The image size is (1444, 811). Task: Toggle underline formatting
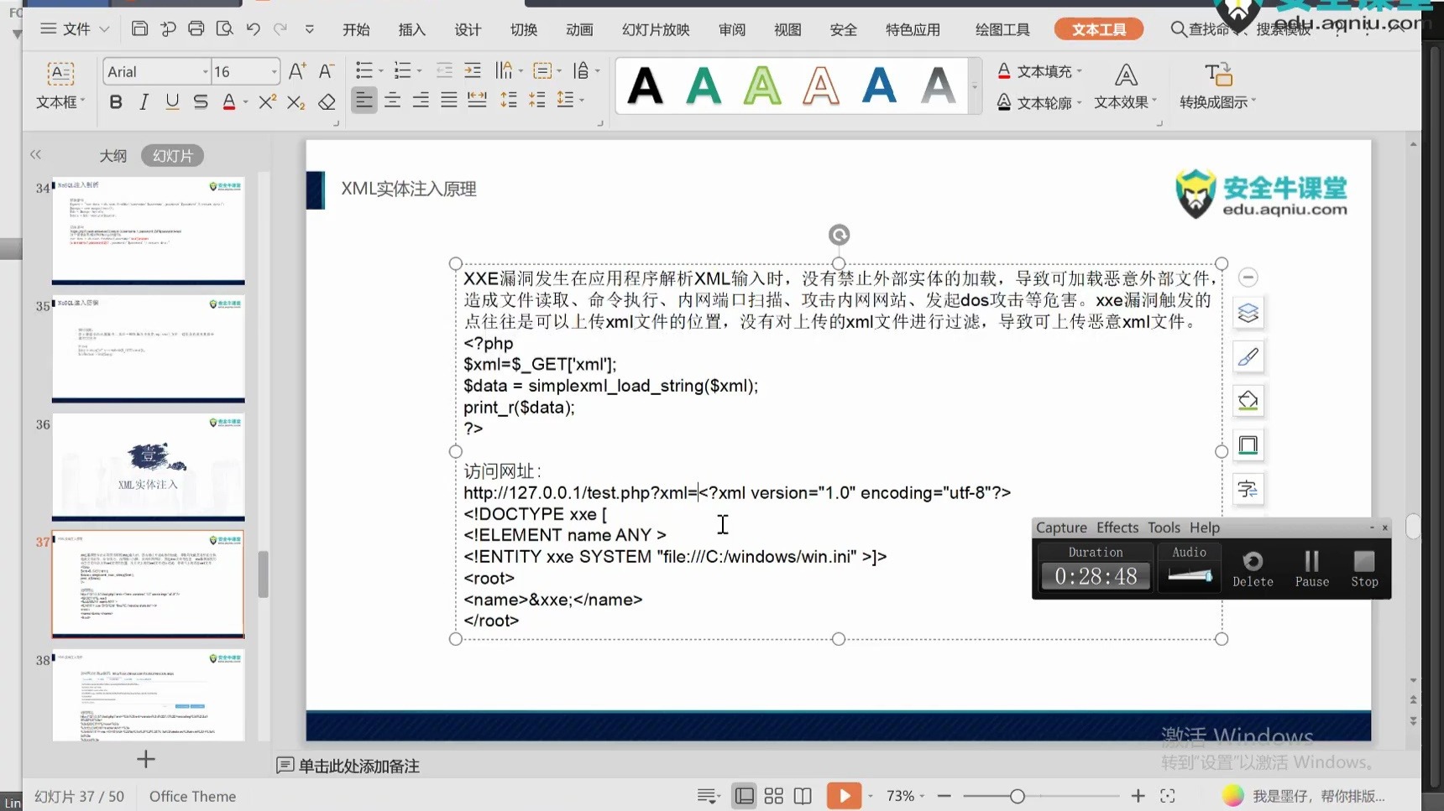[171, 101]
